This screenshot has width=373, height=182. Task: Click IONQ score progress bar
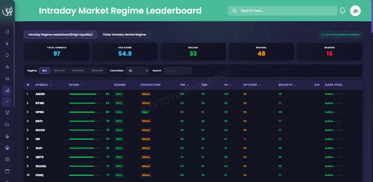click(85, 175)
